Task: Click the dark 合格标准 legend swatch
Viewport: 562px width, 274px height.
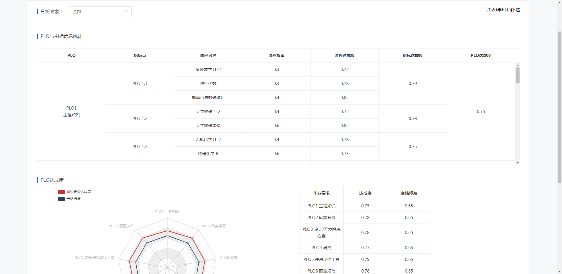Action: point(61,199)
